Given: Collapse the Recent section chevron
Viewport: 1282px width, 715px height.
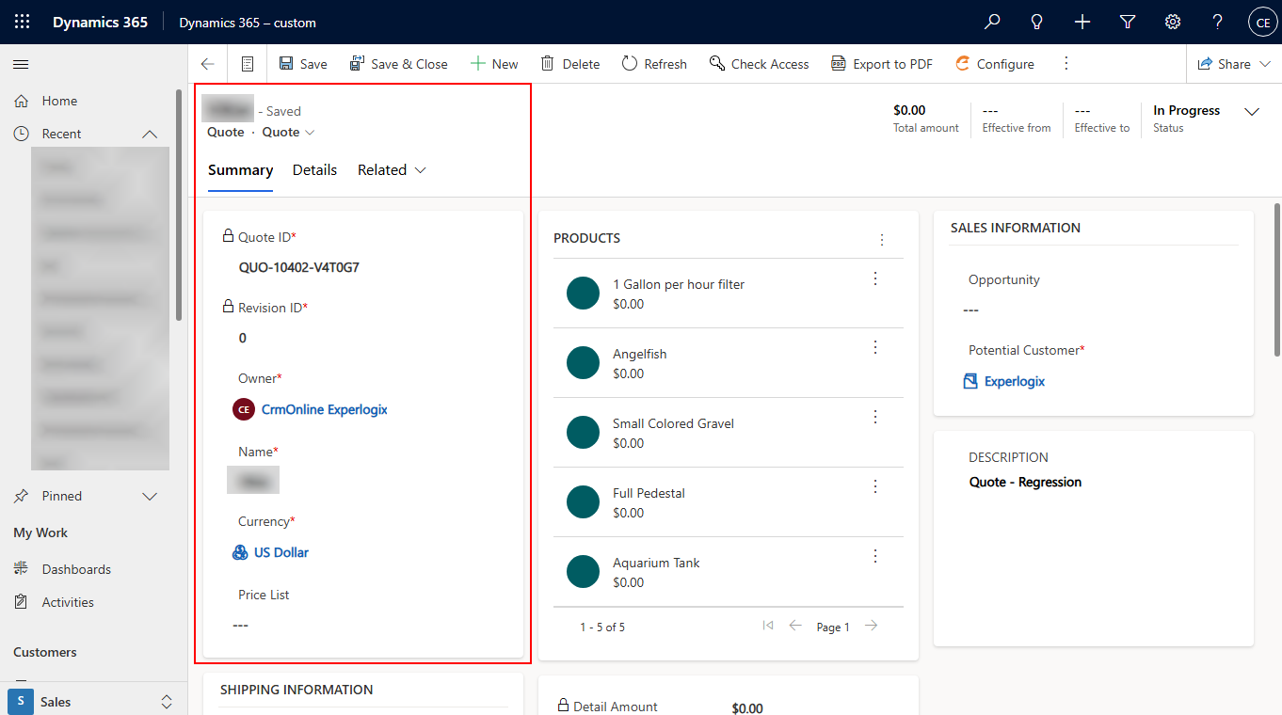Looking at the screenshot, I should [x=150, y=135].
